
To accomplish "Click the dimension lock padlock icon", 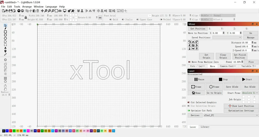I will (x=26, y=18).
